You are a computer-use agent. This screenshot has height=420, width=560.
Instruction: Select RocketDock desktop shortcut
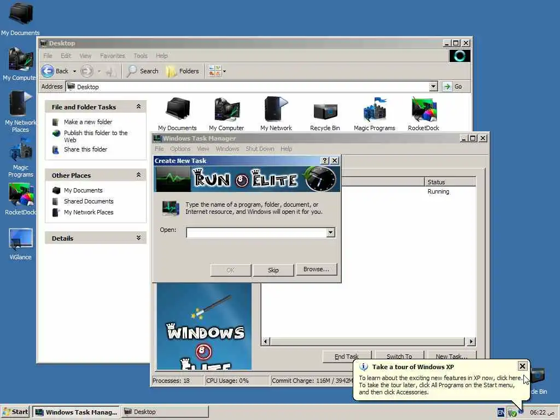pyautogui.click(x=20, y=199)
